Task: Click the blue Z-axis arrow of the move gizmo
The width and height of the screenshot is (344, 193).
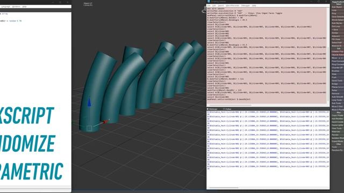Action: tap(89, 102)
